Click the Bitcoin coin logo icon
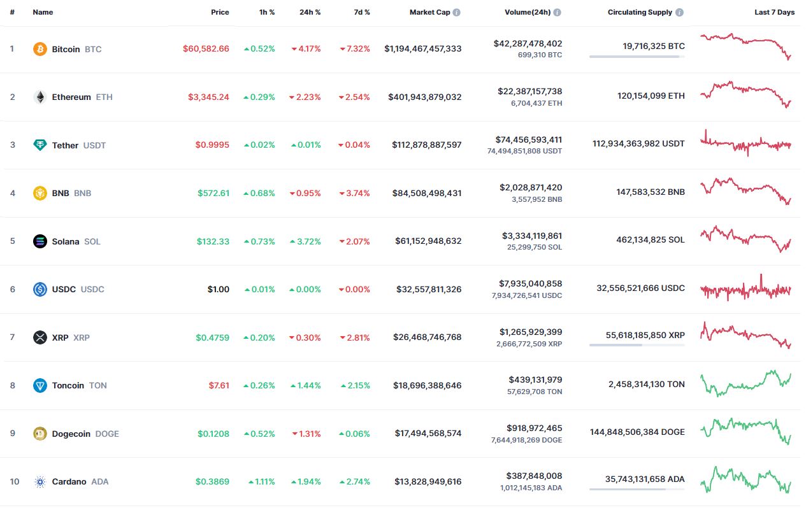This screenshot has height=510, width=806. (40, 49)
